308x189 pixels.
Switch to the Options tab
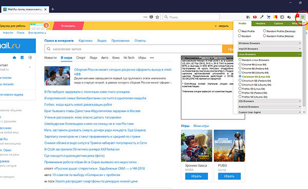pos(278,24)
